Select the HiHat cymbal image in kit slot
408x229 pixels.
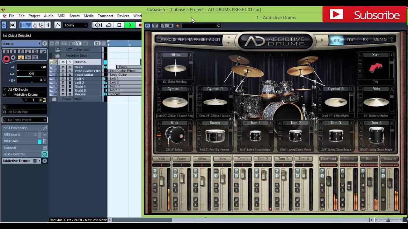point(175,68)
